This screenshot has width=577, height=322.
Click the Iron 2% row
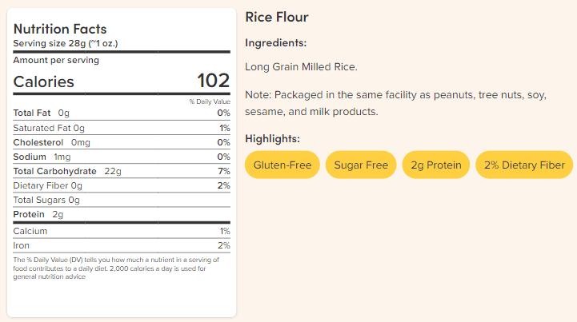pos(122,245)
